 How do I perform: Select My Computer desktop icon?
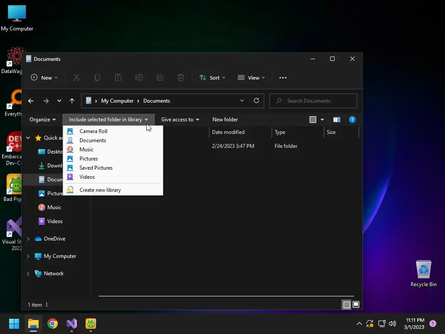click(17, 18)
